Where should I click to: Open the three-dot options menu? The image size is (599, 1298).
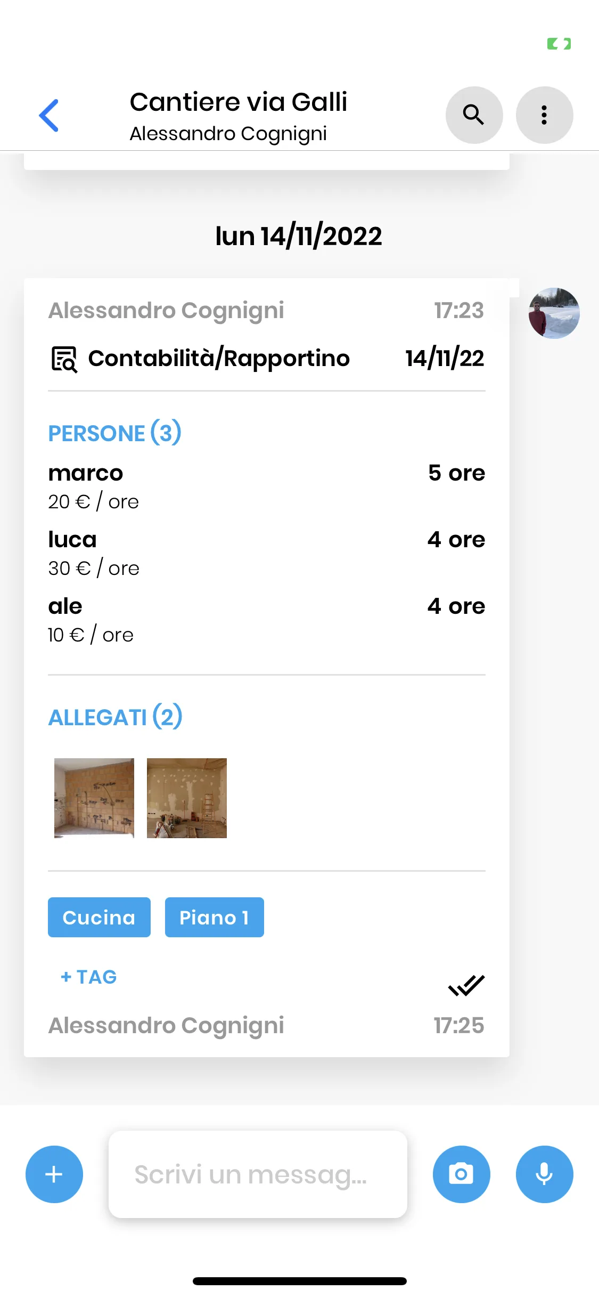[x=544, y=115]
